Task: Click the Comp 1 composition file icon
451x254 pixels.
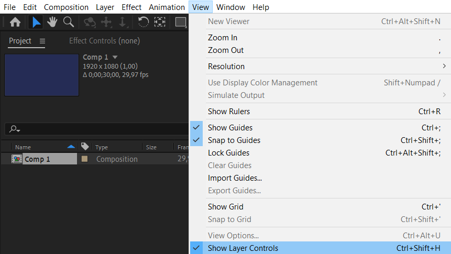Action: pyautogui.click(x=16, y=159)
